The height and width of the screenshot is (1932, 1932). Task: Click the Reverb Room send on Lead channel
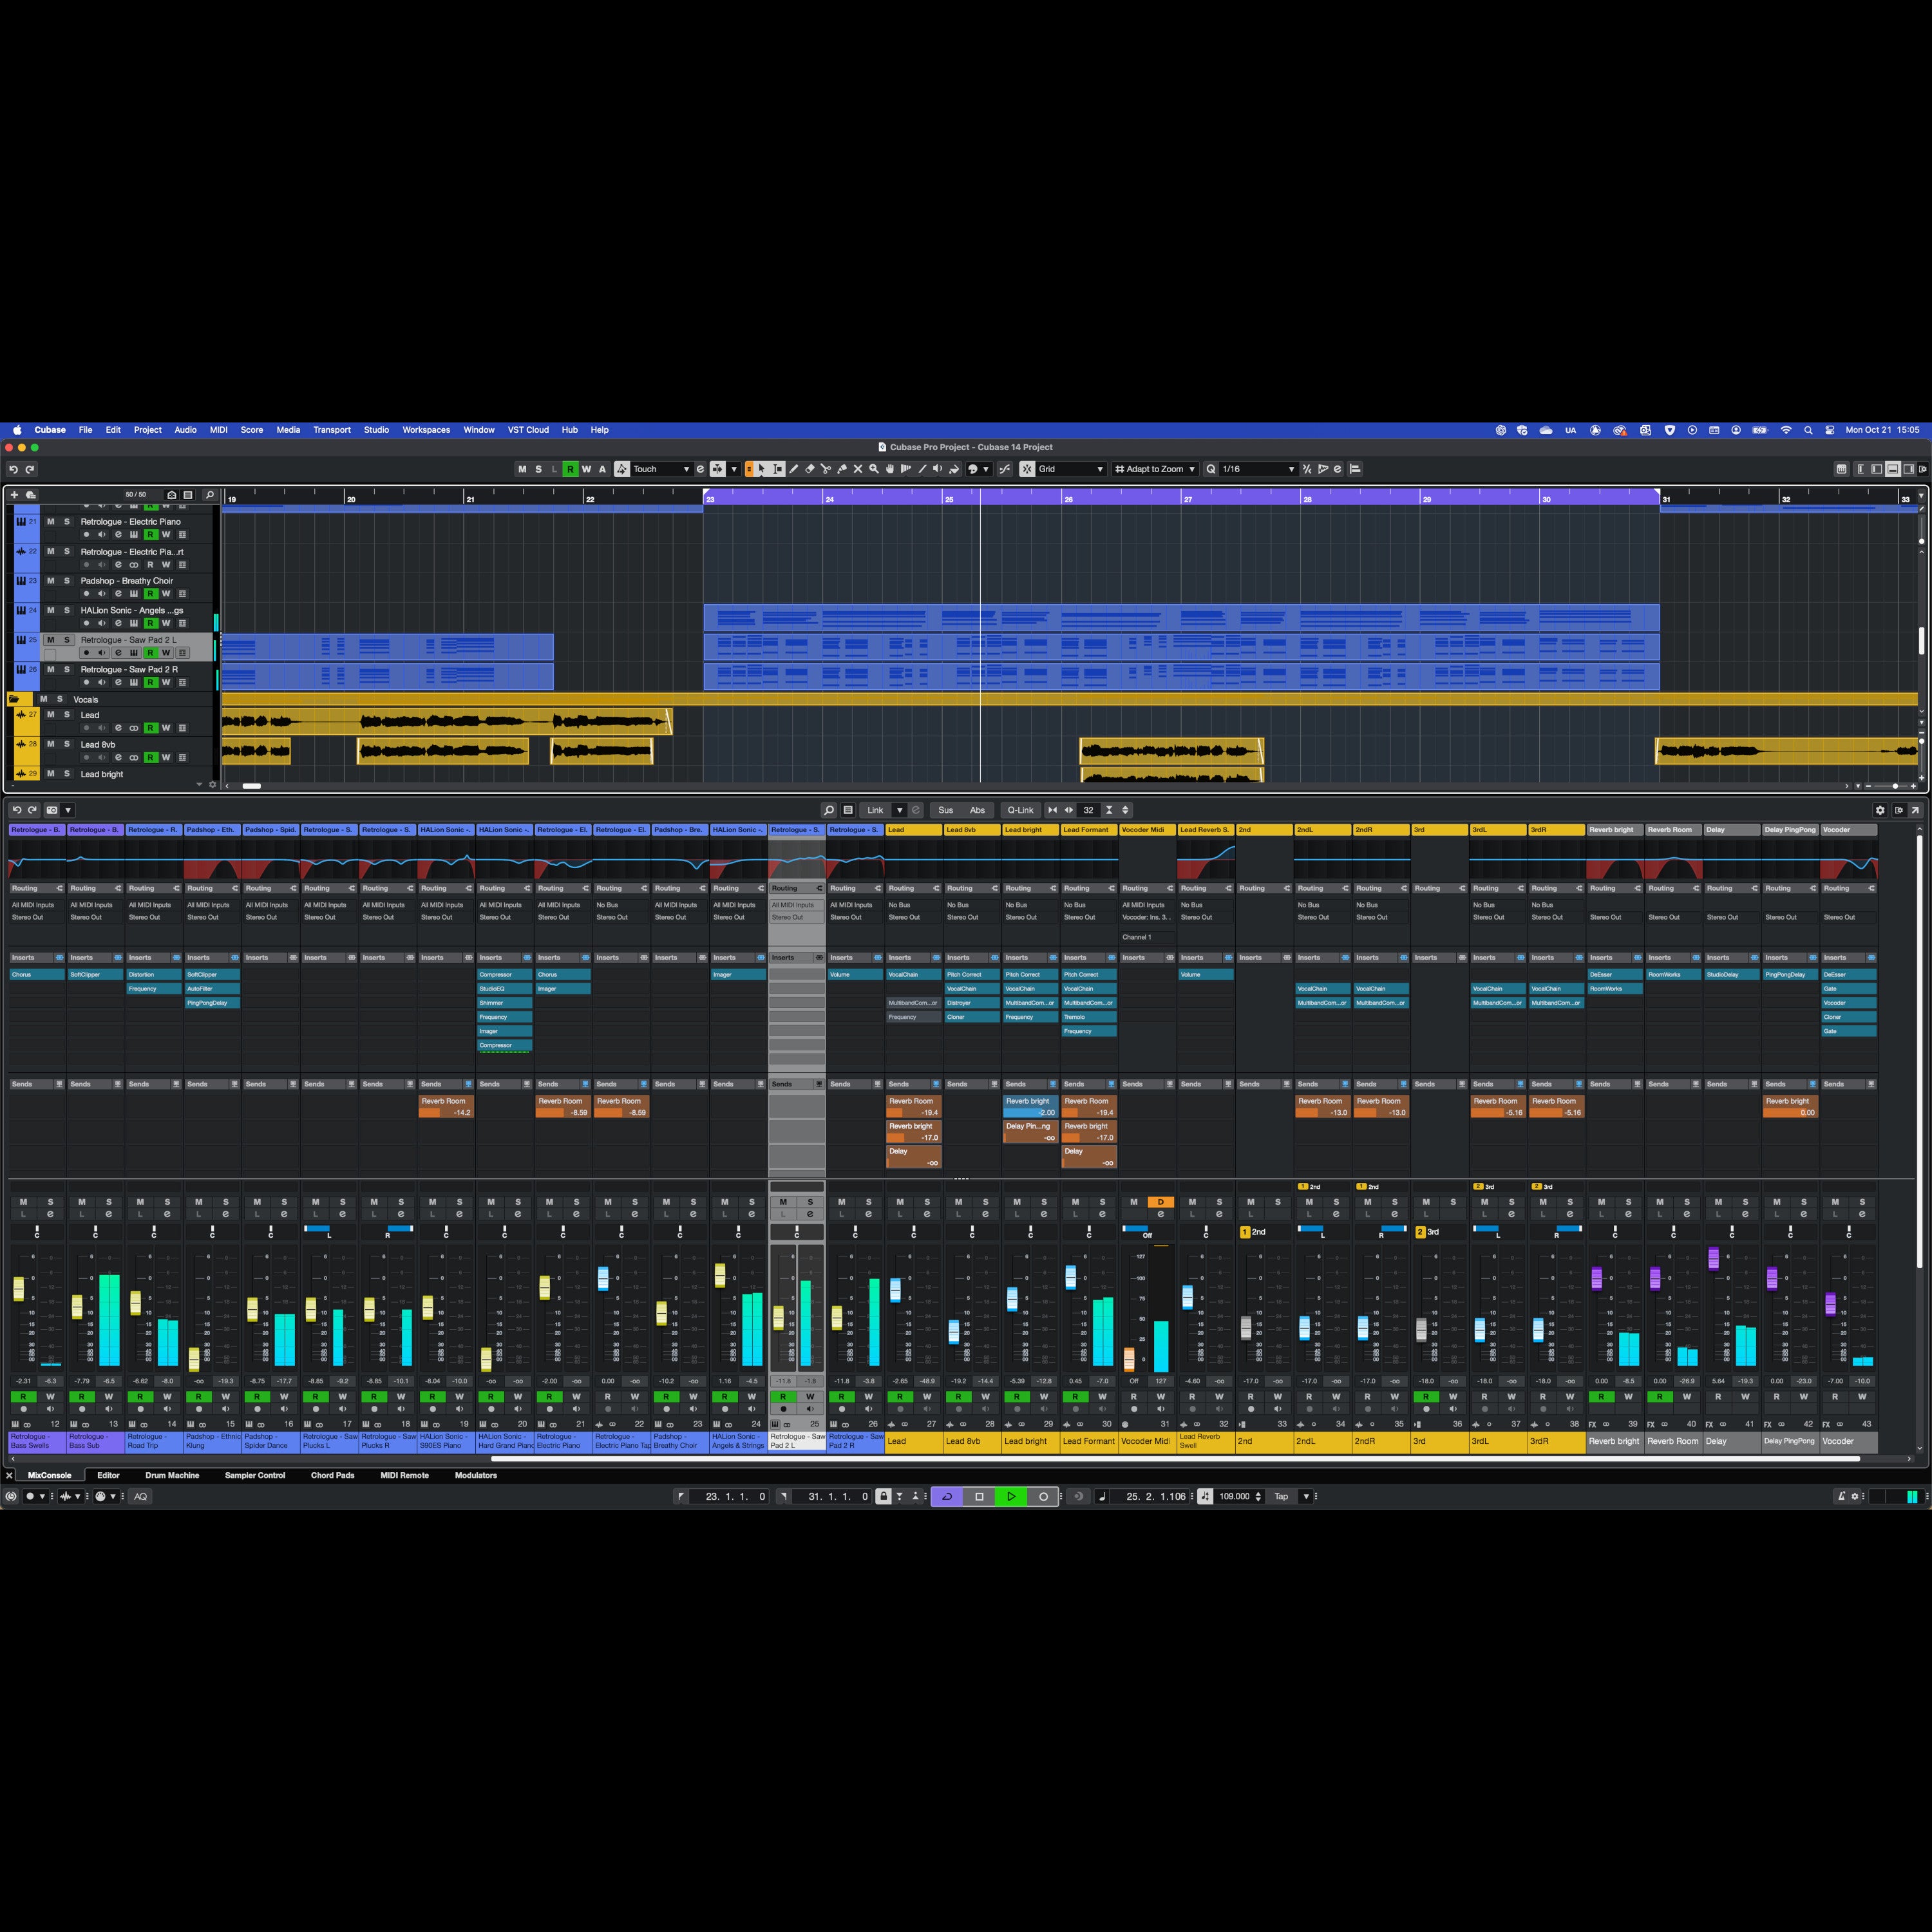pos(913,1106)
